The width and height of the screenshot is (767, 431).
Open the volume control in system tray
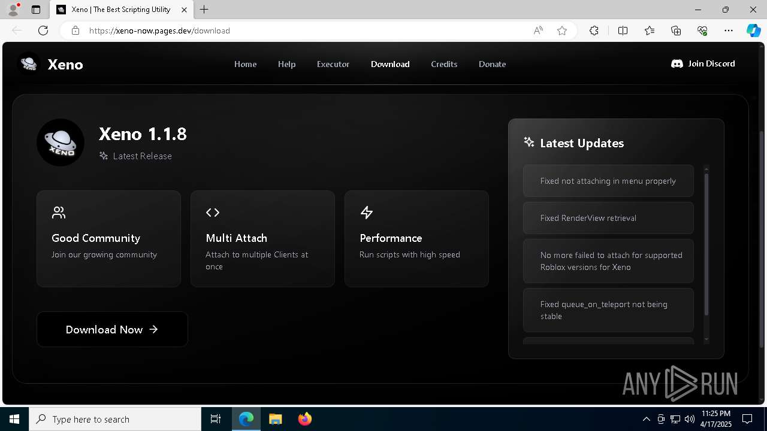689,419
